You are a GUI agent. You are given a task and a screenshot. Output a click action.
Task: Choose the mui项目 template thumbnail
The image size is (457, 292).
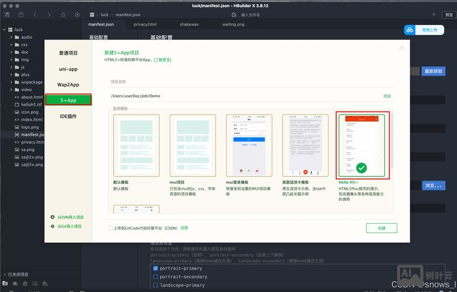click(x=193, y=145)
